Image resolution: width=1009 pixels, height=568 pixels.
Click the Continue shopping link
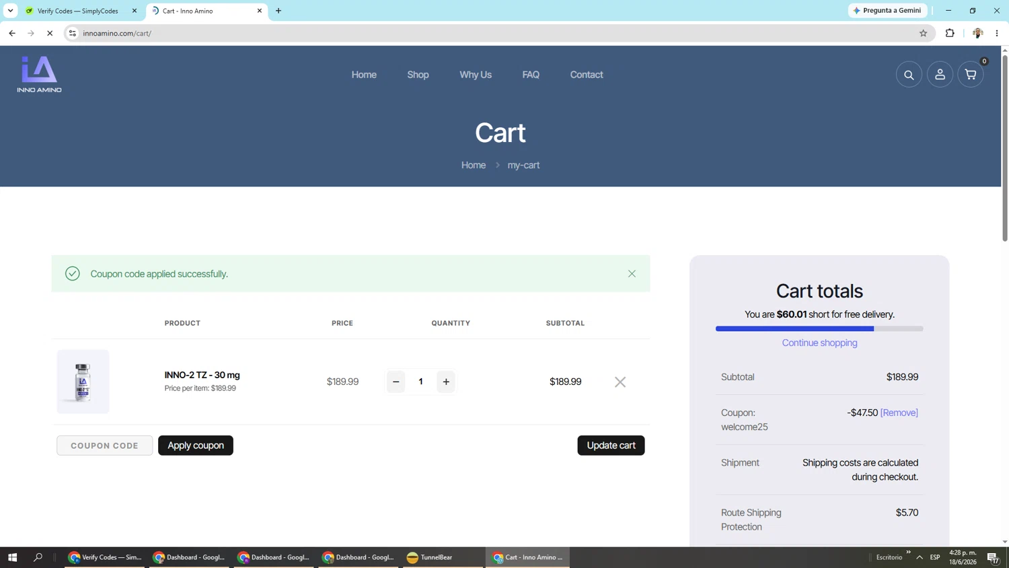(819, 343)
